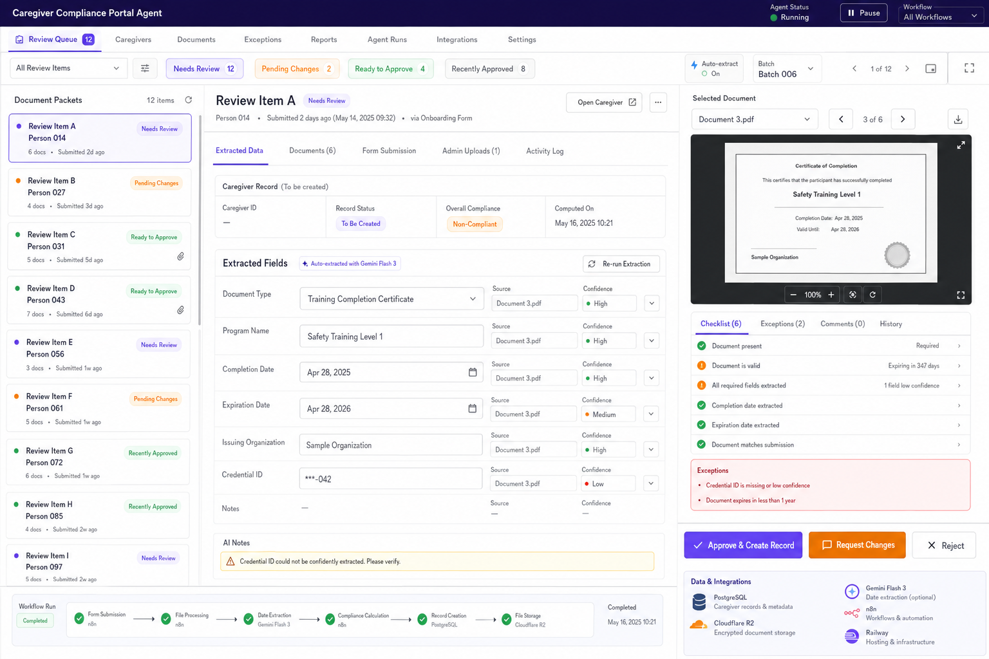
Task: Download the selected Document 3.pdf
Action: click(x=958, y=119)
